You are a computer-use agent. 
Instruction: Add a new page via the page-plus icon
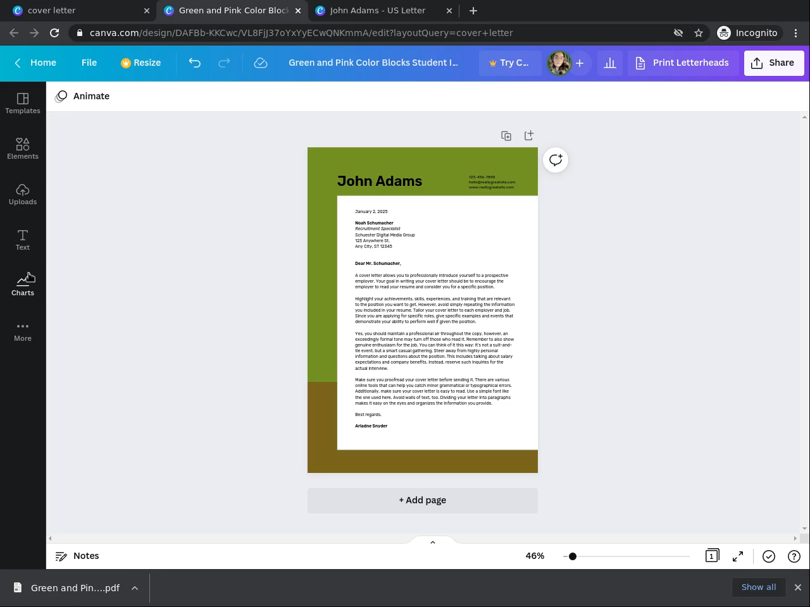[x=529, y=136]
